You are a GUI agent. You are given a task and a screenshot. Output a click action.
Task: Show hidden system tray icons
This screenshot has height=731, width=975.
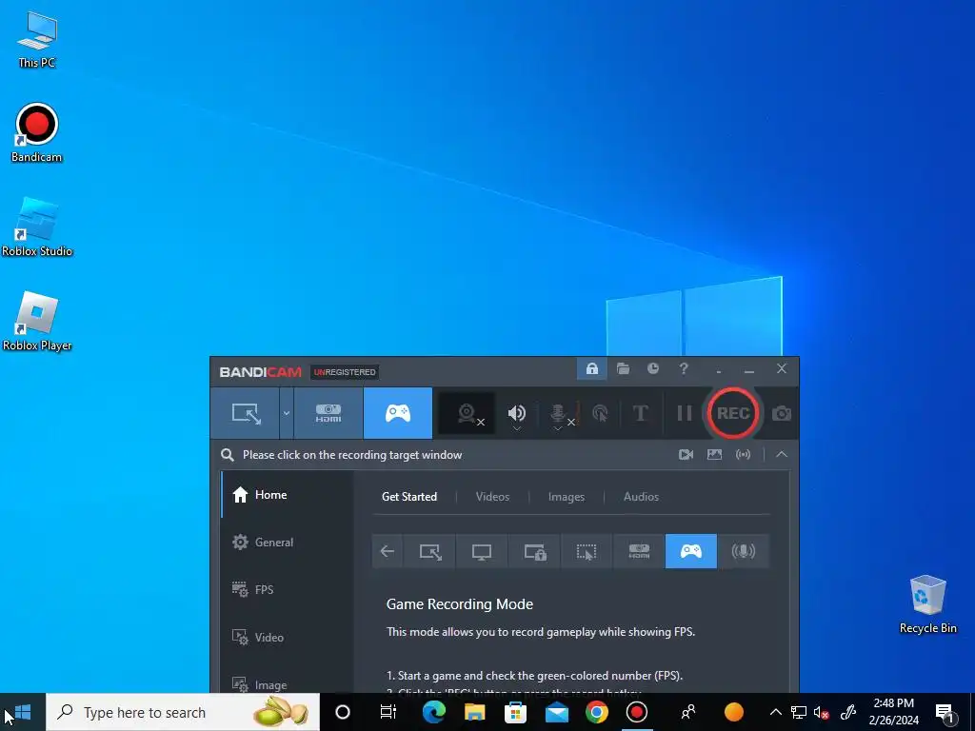[775, 712]
